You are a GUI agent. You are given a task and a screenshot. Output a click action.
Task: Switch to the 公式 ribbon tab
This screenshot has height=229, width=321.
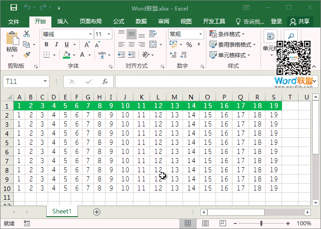point(119,22)
